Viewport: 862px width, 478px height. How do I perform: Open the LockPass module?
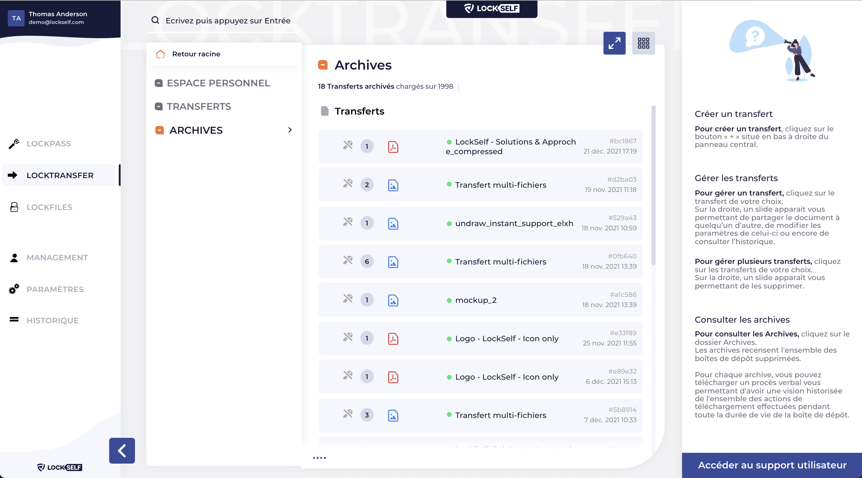[49, 144]
